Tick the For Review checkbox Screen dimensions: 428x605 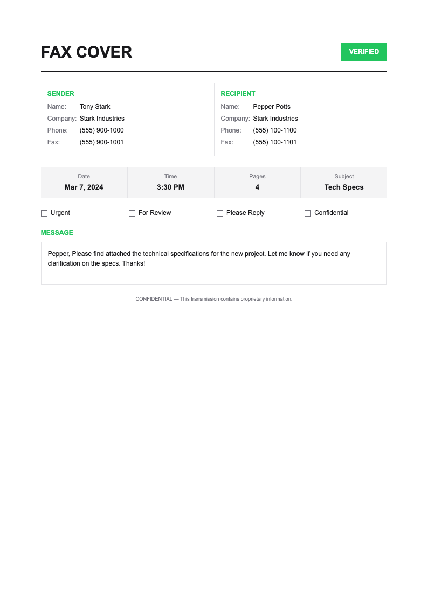pyautogui.click(x=132, y=213)
